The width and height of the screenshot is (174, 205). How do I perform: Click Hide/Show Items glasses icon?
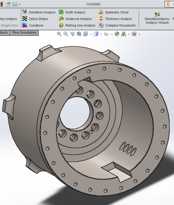point(106,34)
